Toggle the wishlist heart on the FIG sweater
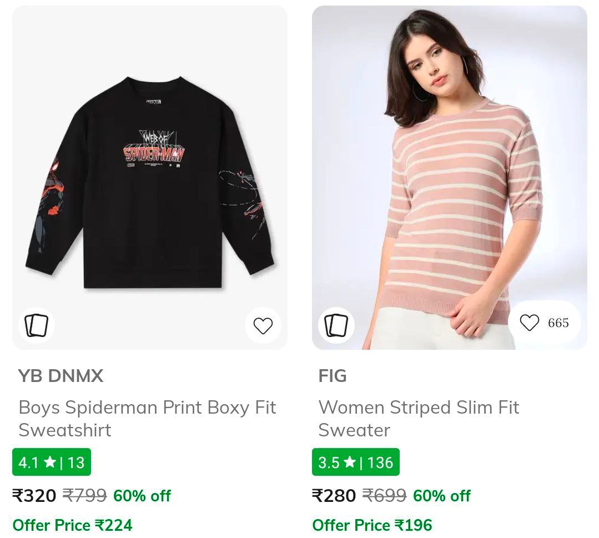 pos(529,322)
